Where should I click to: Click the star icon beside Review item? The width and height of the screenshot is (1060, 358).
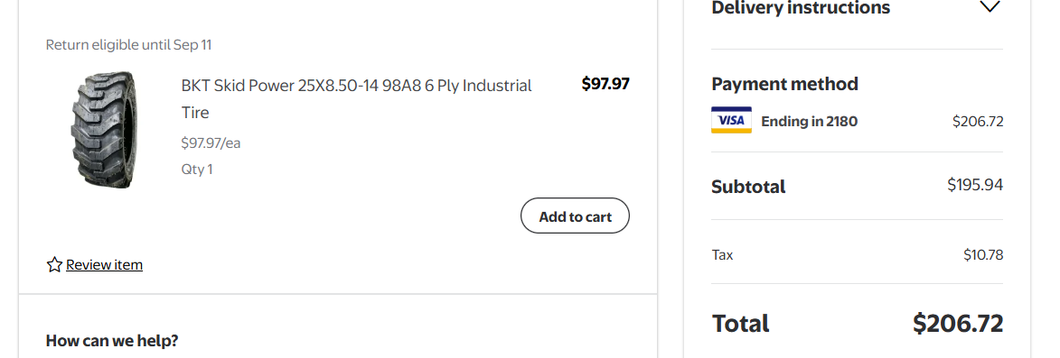(54, 265)
